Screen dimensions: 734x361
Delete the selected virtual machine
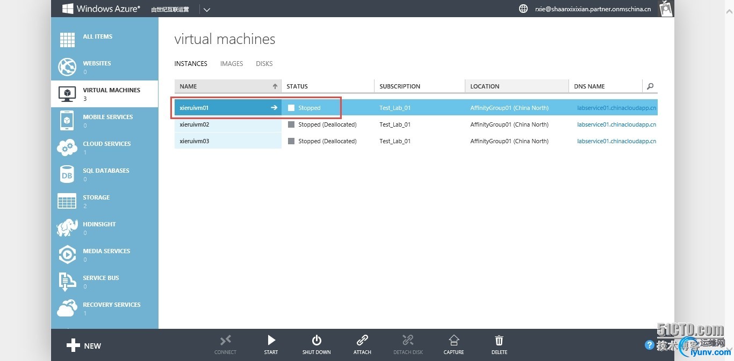[x=499, y=344]
